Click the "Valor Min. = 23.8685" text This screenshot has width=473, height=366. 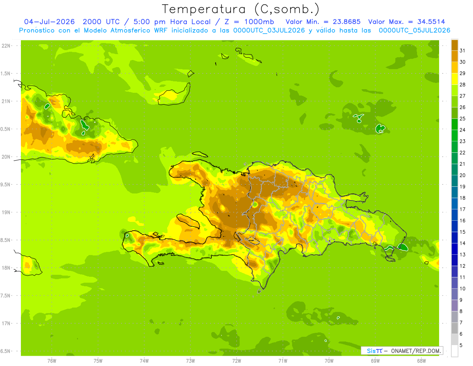click(323, 22)
